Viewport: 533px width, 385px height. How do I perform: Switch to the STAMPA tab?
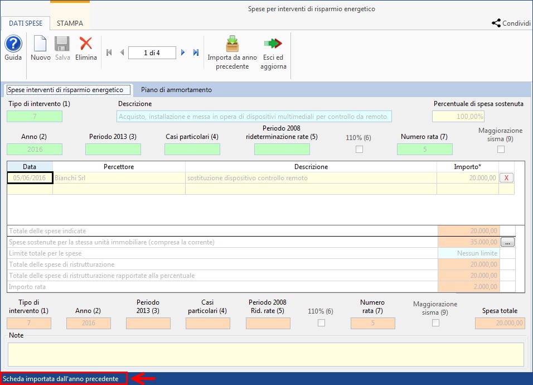[70, 23]
